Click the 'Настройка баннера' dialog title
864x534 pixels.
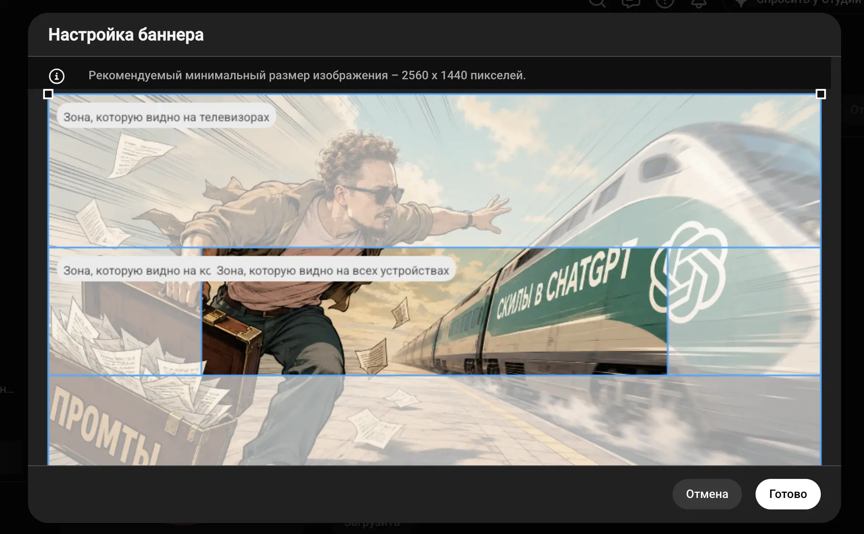click(x=126, y=35)
